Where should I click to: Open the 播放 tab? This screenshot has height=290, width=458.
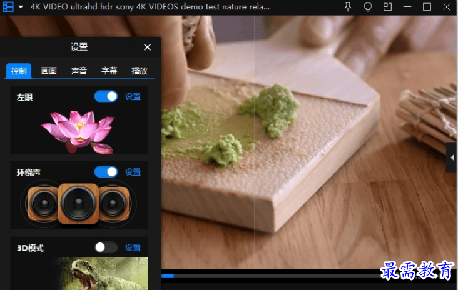pos(140,71)
